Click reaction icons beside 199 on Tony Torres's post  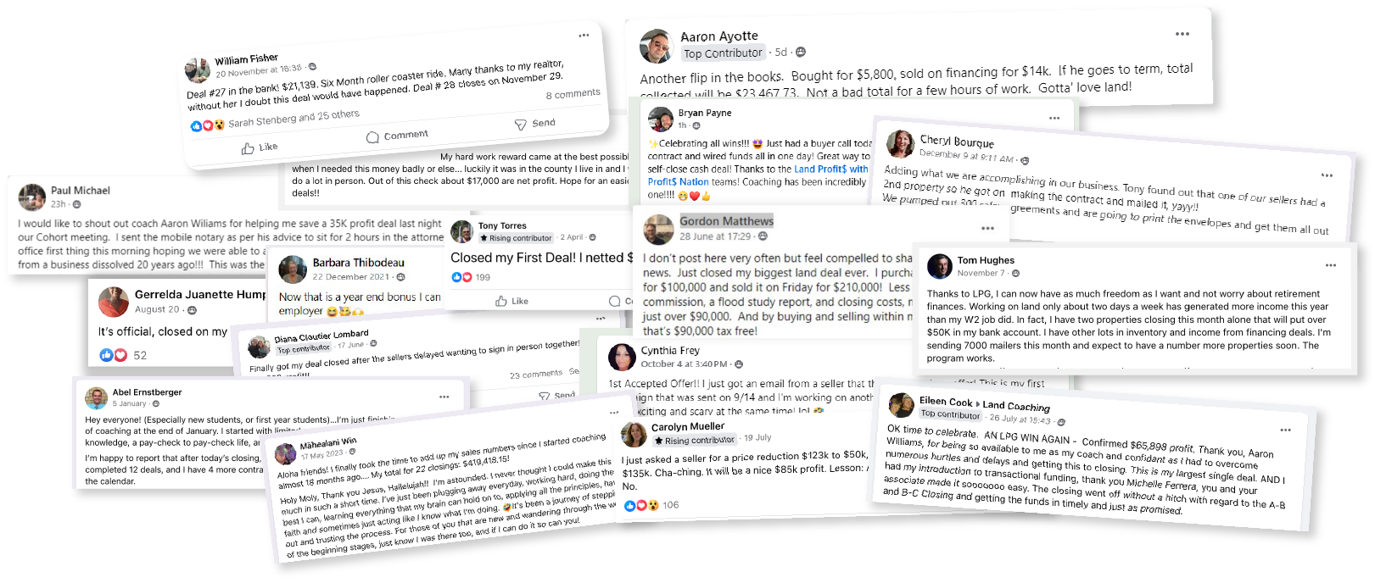click(462, 277)
